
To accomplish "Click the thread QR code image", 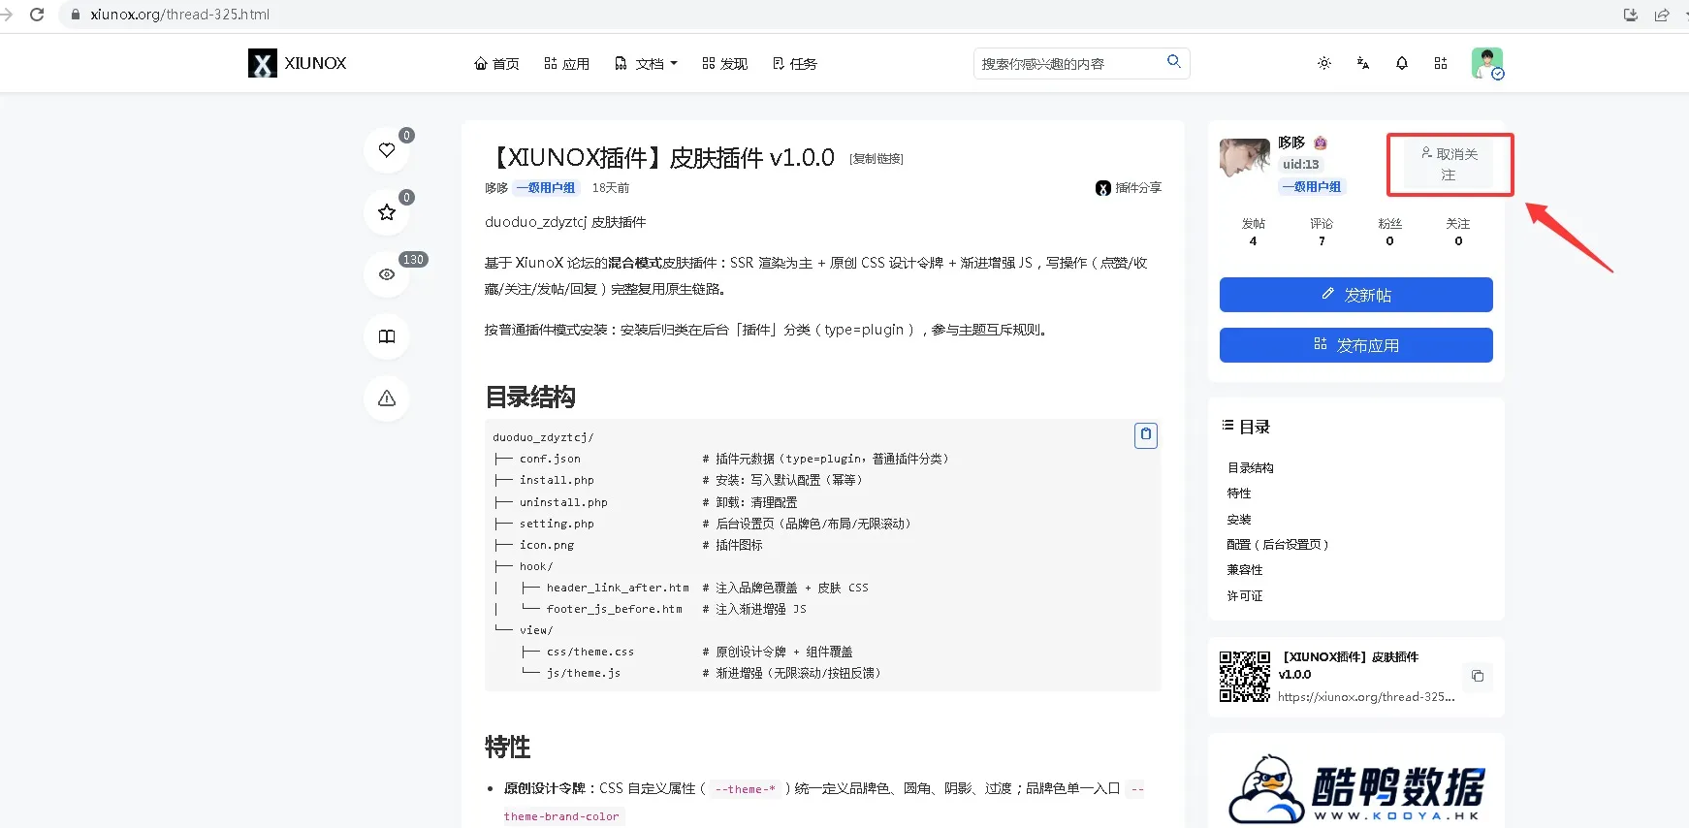I will (1245, 676).
